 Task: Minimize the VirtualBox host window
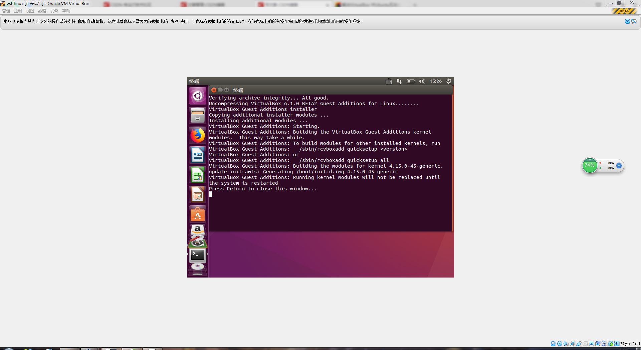pyautogui.click(x=610, y=3)
